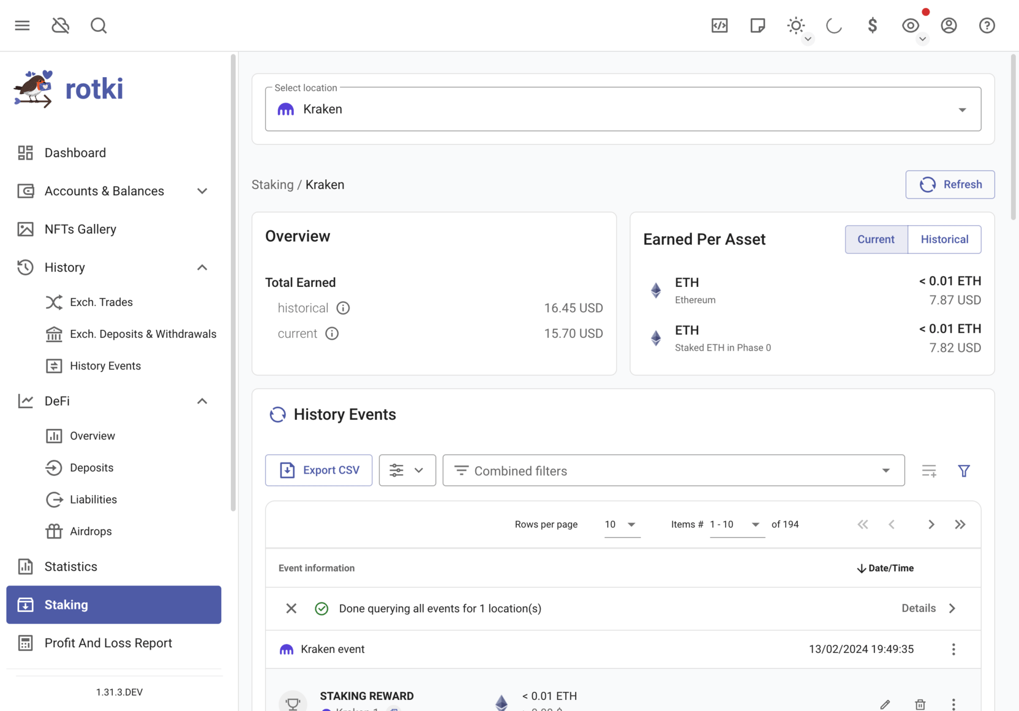Viewport: 1019px width, 711px height.
Task: Edit the Staking Reward event
Action: tap(885, 704)
